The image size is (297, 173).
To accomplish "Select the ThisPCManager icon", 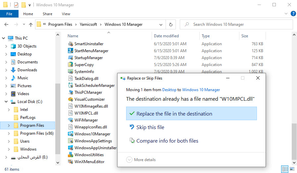I will [71, 92].
